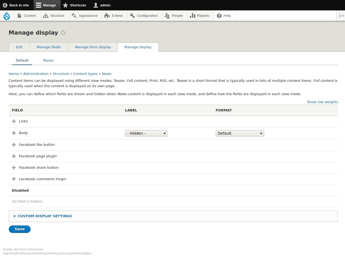Click the Show row weights link

(x=322, y=102)
